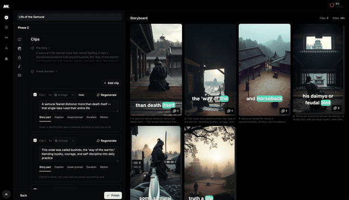
Task: Click caption '4. Above all, a samurai served'
Action: tap(318, 118)
